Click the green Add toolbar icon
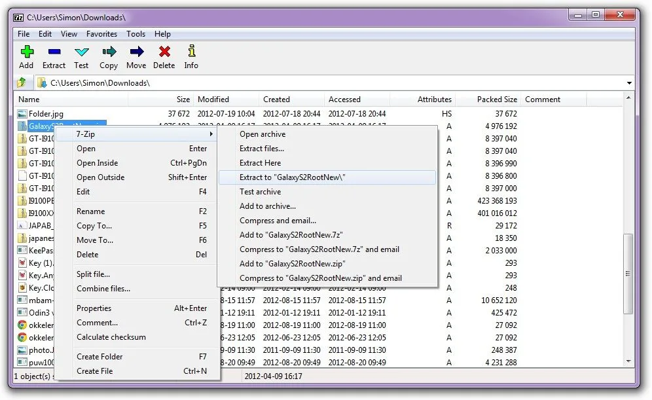The width and height of the screenshot is (652, 400). 27,52
